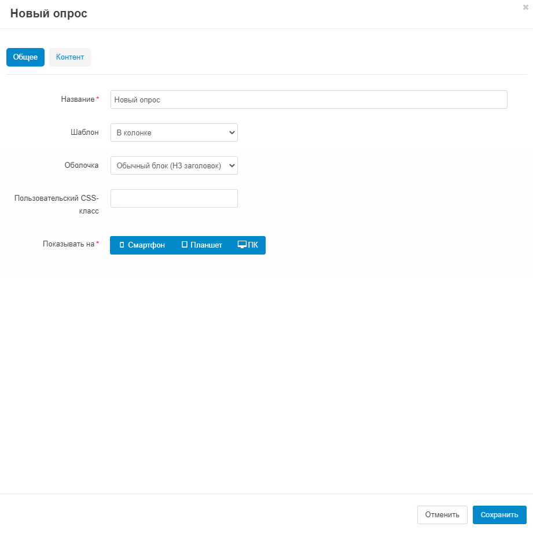Image resolution: width=533 pixels, height=534 pixels.
Task: Click the Шаблон field label
Action: 80,132
